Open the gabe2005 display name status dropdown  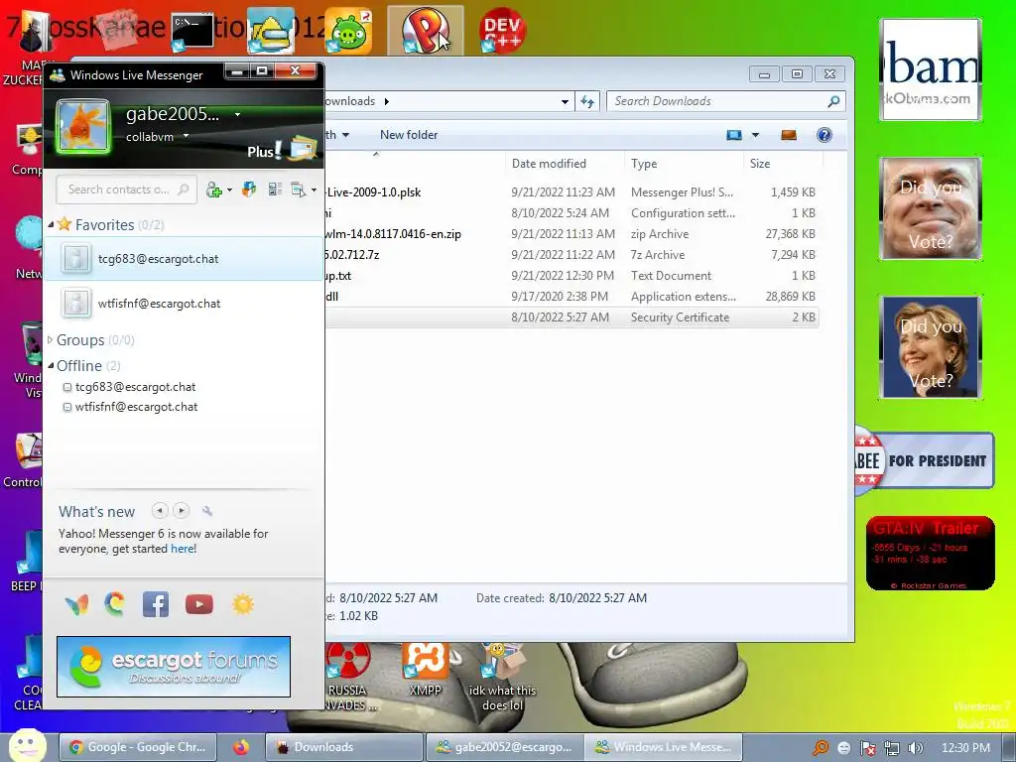[237, 115]
